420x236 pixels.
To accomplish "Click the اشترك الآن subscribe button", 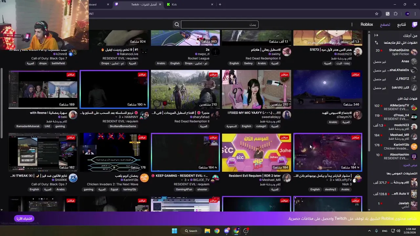I will coord(24,219).
